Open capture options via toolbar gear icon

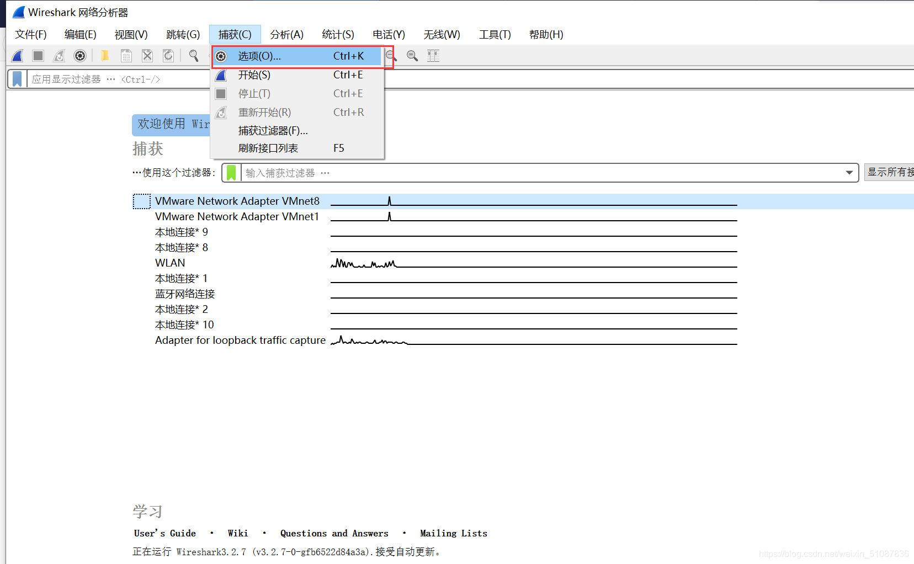(x=80, y=56)
